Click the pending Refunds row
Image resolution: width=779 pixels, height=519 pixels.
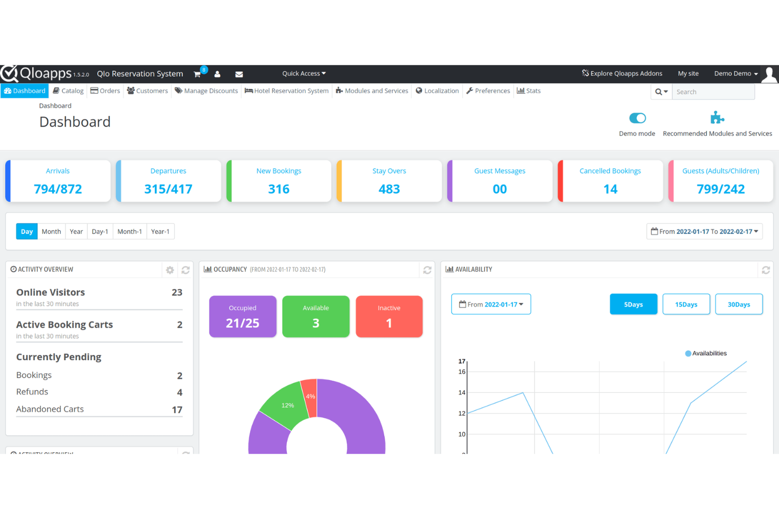pyautogui.click(x=99, y=392)
